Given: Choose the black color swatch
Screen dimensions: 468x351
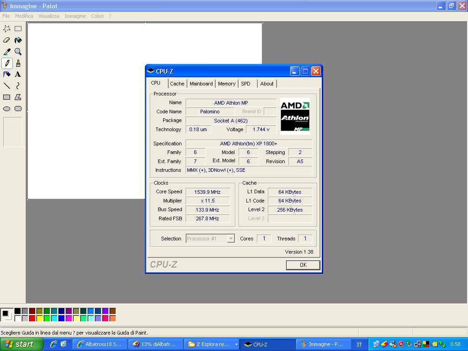Looking at the screenshot, I should coord(18,311).
